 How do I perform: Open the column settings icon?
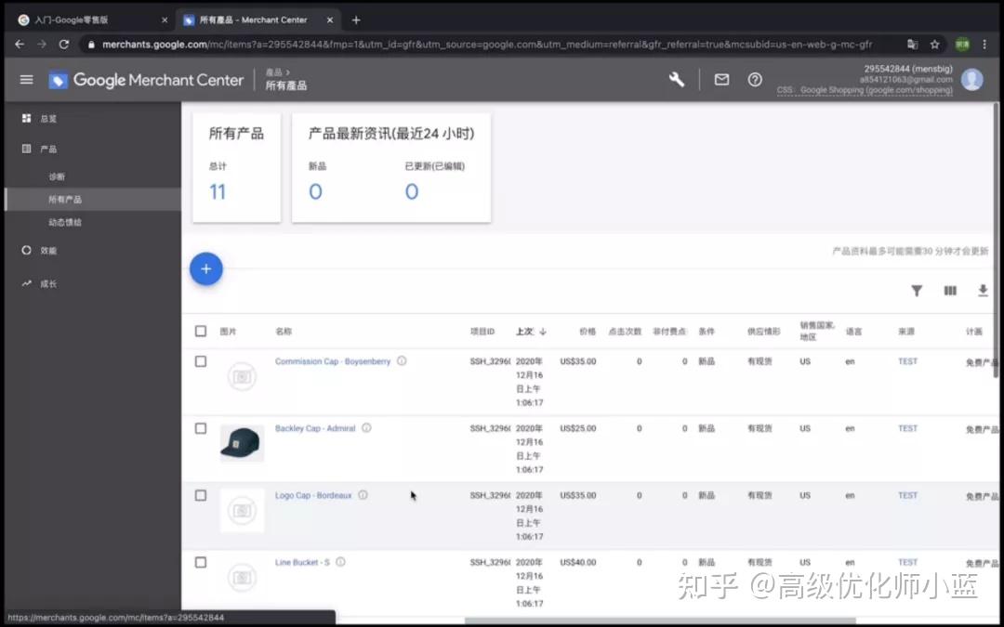pyautogui.click(x=950, y=291)
